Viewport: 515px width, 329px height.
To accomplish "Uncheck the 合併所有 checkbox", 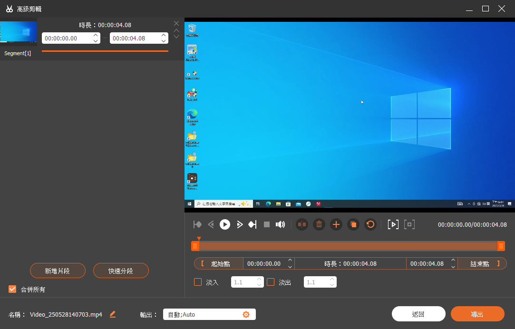I will coord(12,289).
